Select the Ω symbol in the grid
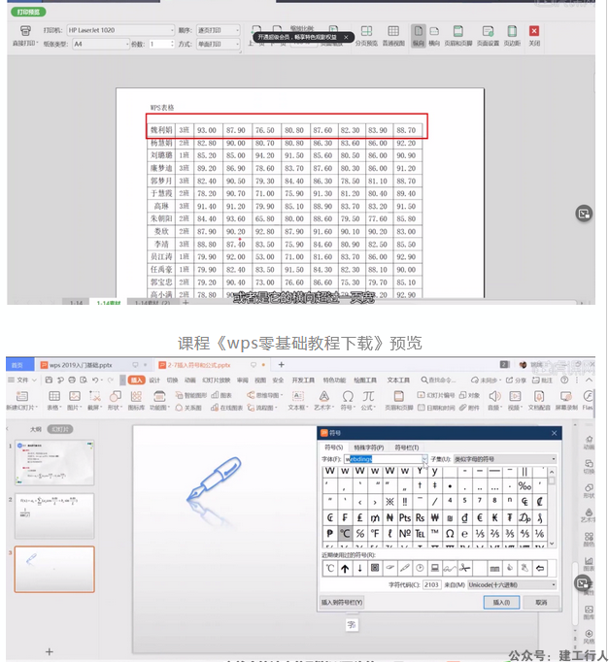 click(450, 534)
